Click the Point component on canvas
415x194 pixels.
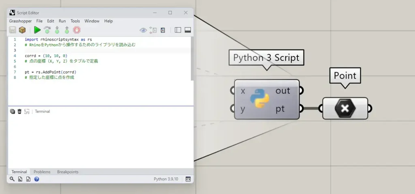tap(345, 108)
